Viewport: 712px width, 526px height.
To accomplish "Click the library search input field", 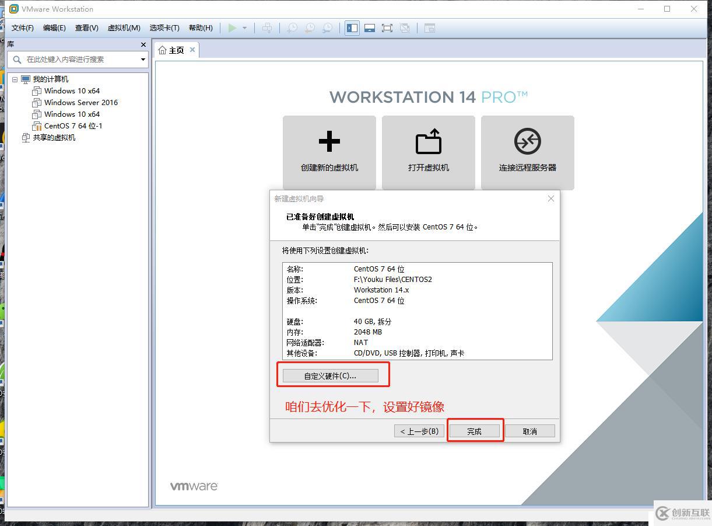I will 78,59.
